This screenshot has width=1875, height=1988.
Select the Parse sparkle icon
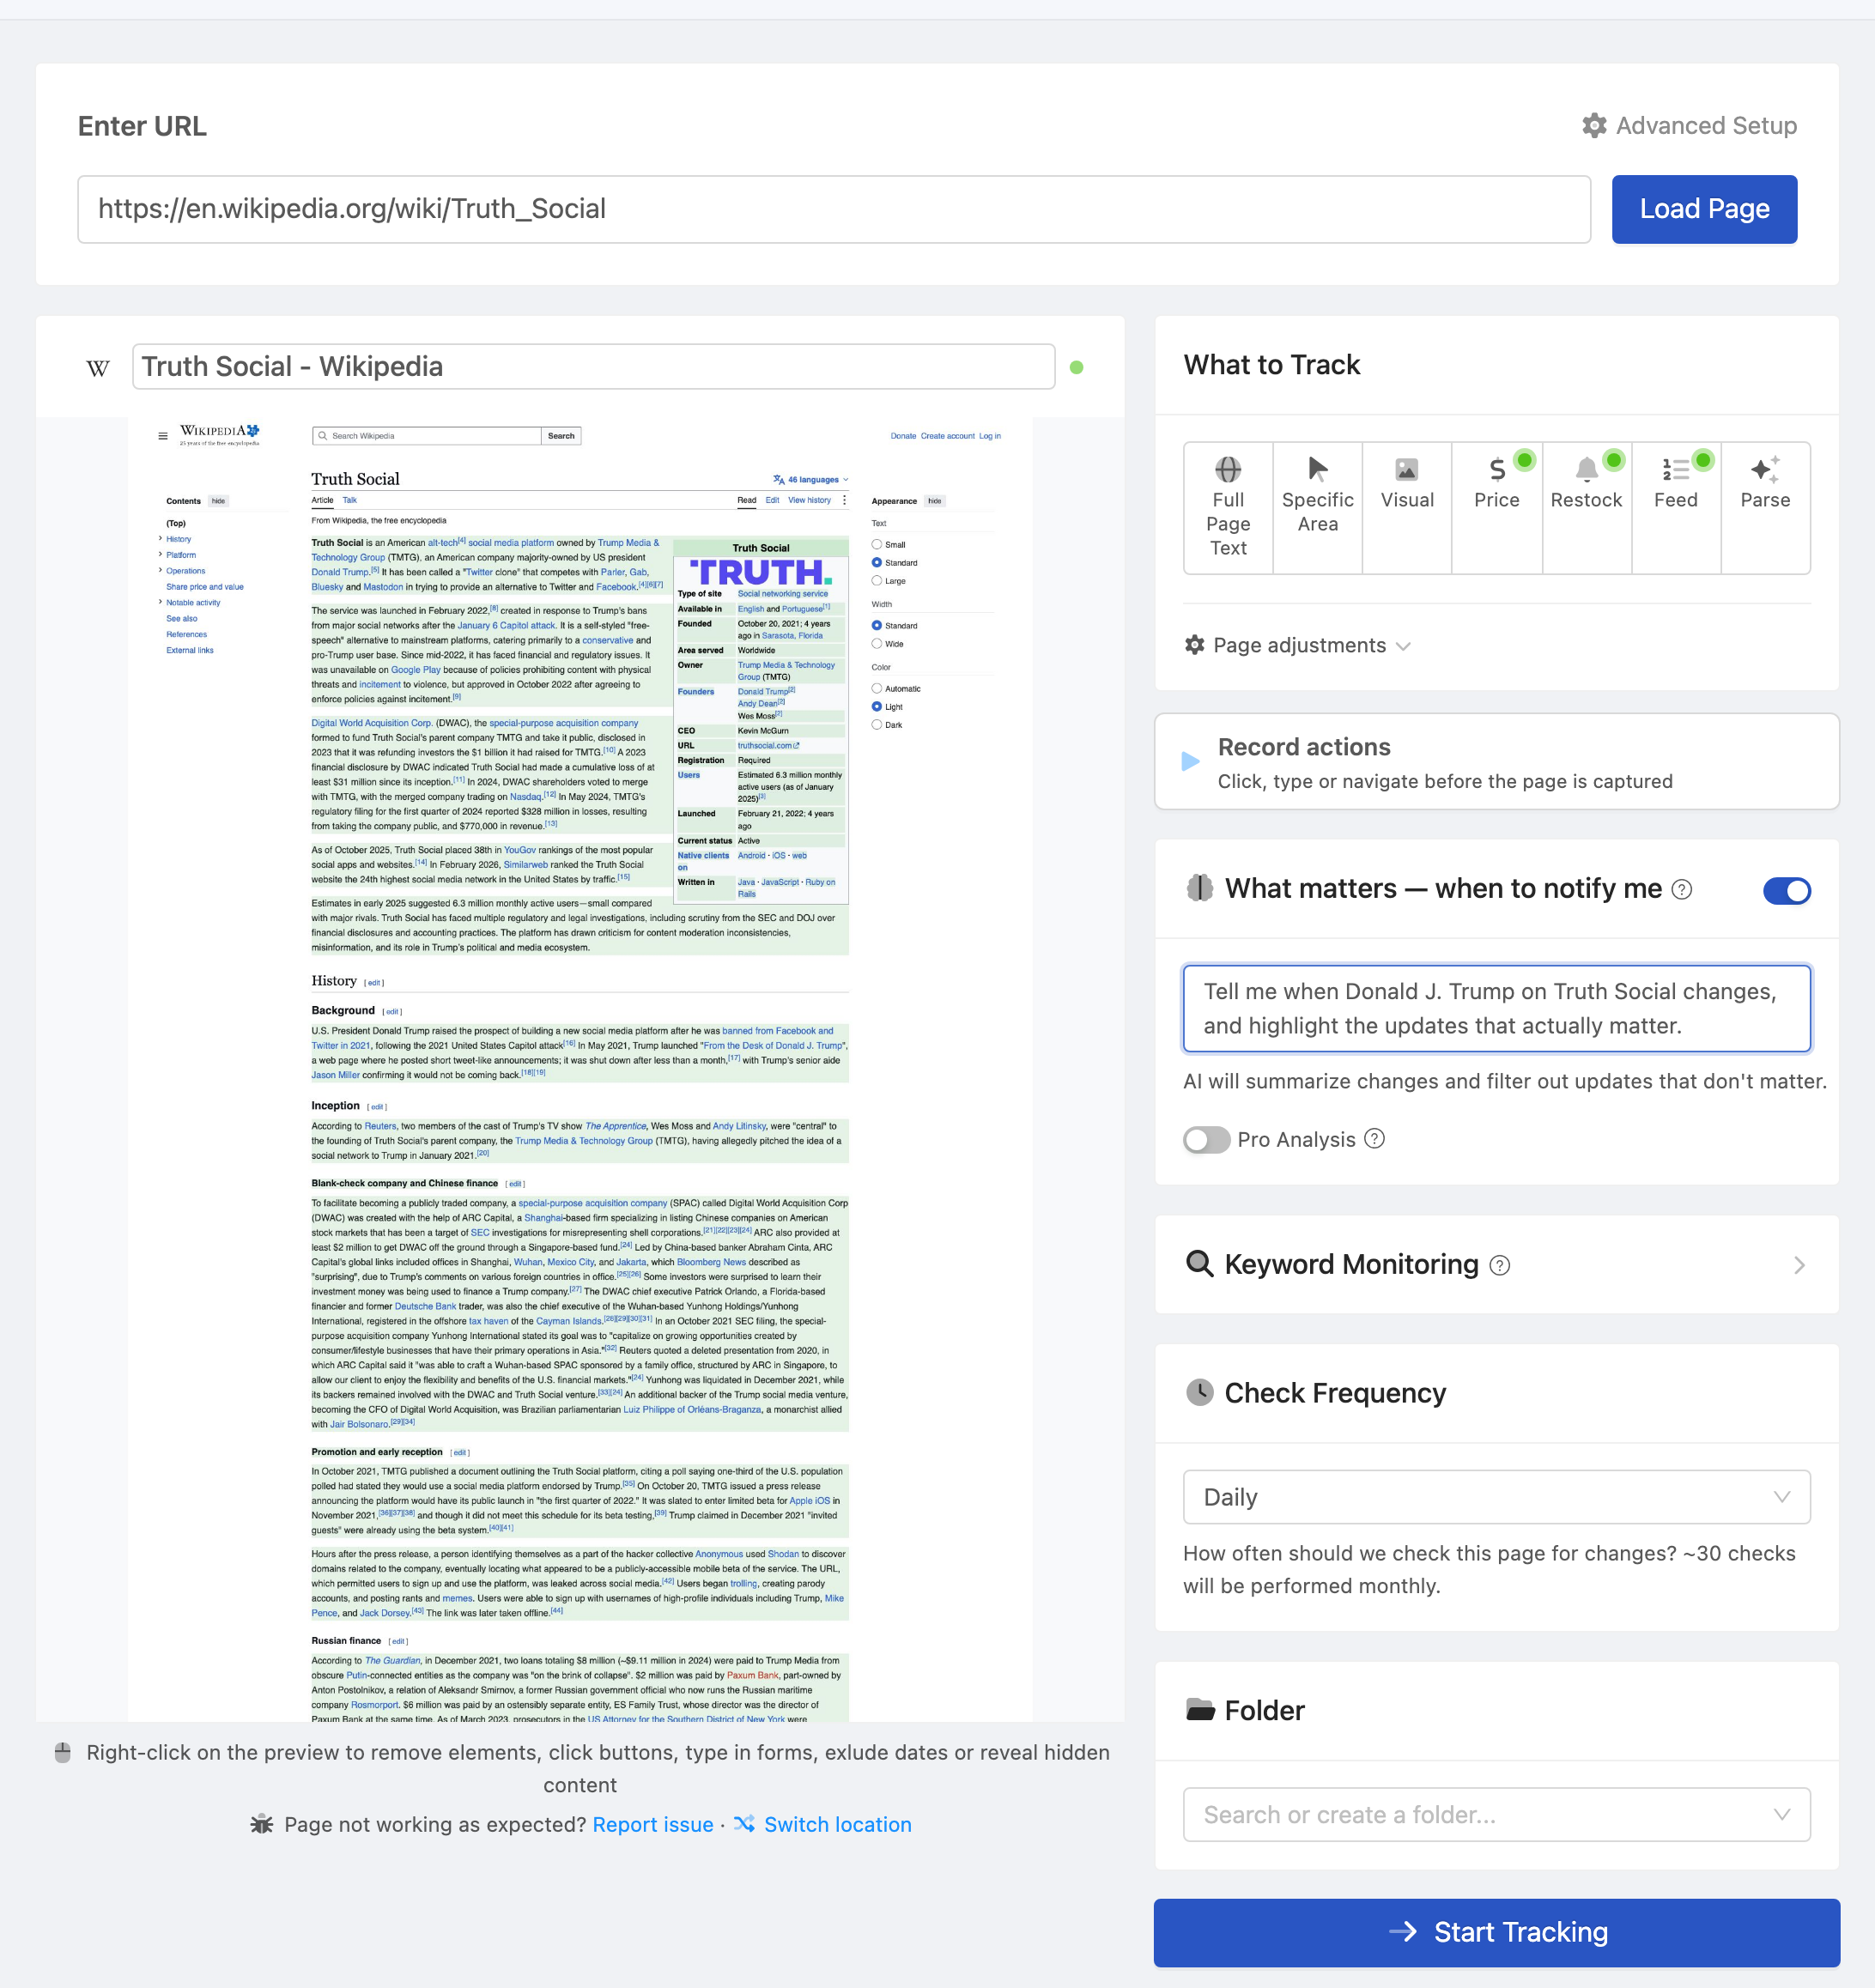[1765, 469]
